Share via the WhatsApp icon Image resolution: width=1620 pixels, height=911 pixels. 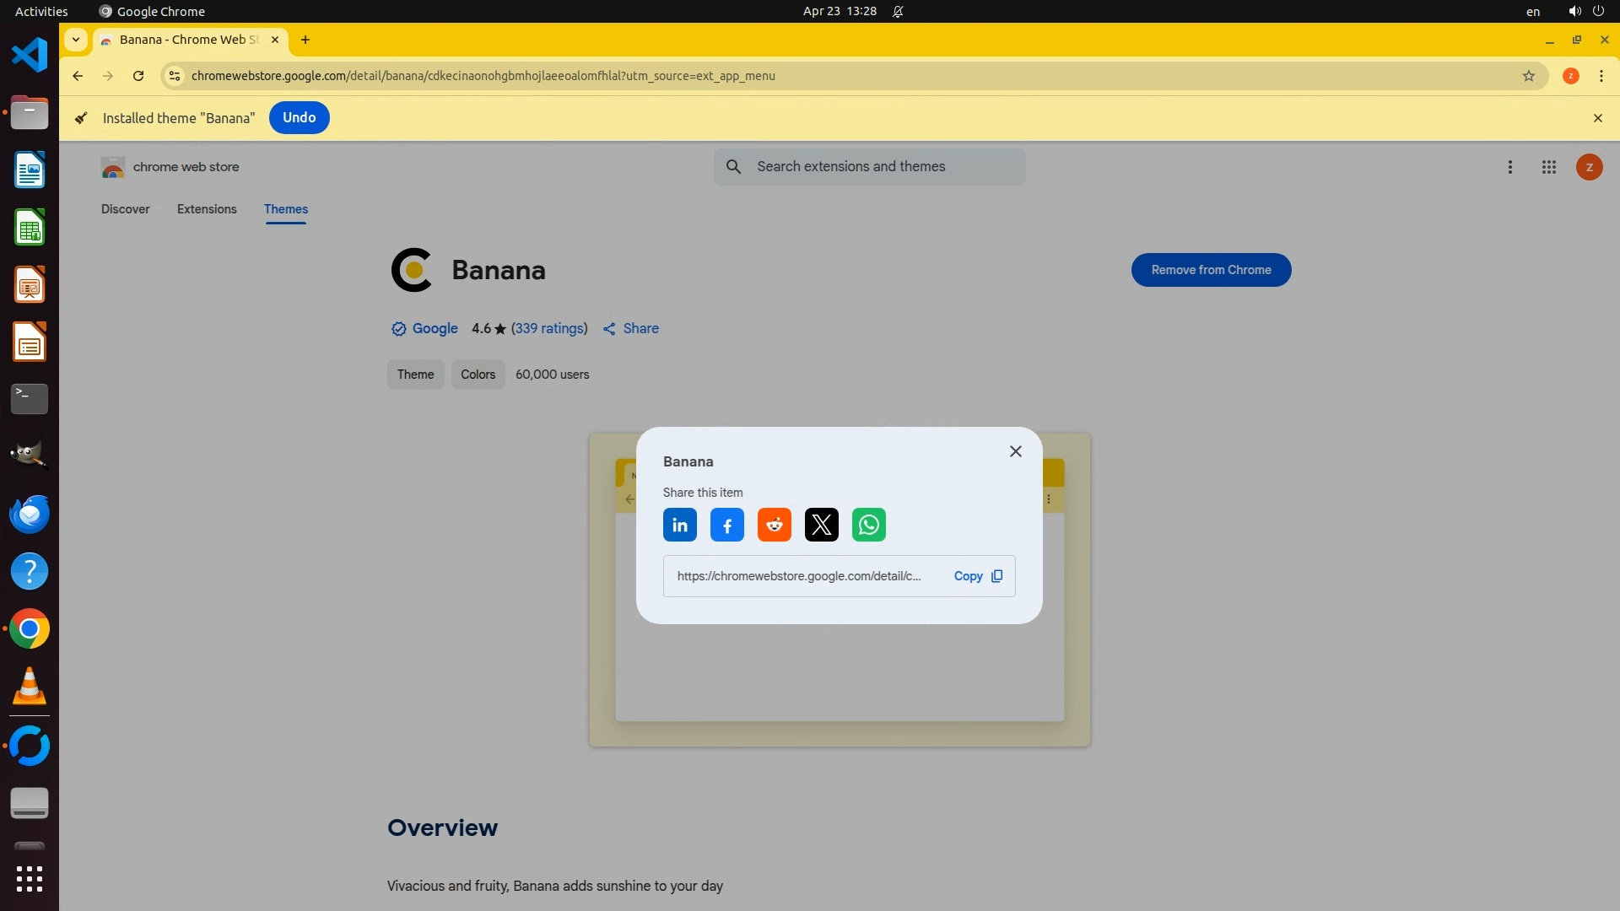(868, 525)
